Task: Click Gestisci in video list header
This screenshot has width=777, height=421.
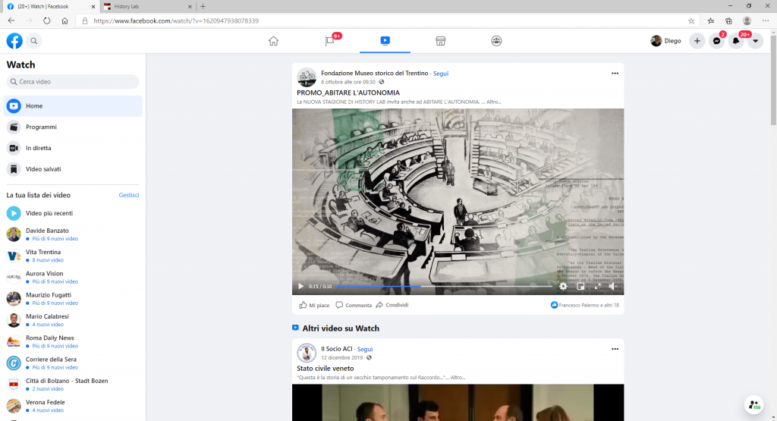Action: pos(129,195)
